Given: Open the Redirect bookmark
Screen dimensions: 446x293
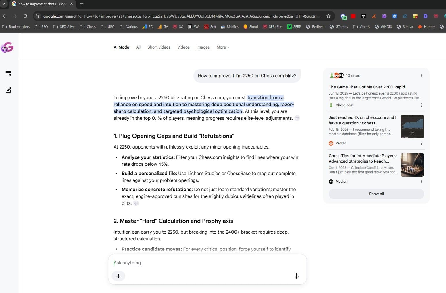Looking at the screenshot, I should pyautogui.click(x=315, y=27).
